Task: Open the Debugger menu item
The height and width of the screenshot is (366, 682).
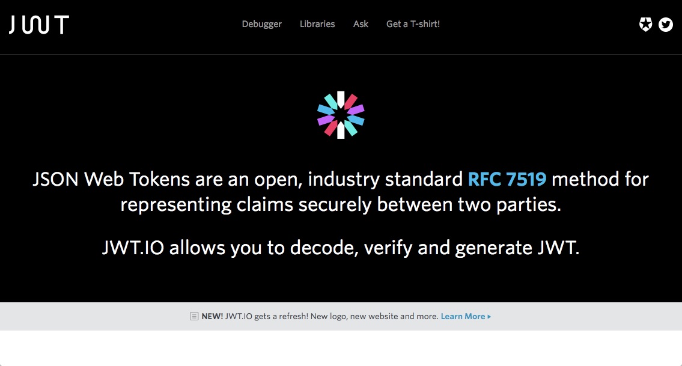Action: (262, 24)
